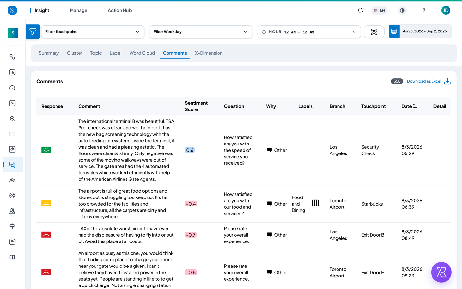Open the bar chart icon in sidebar
The height and width of the screenshot is (289, 462).
pyautogui.click(x=12, y=72)
